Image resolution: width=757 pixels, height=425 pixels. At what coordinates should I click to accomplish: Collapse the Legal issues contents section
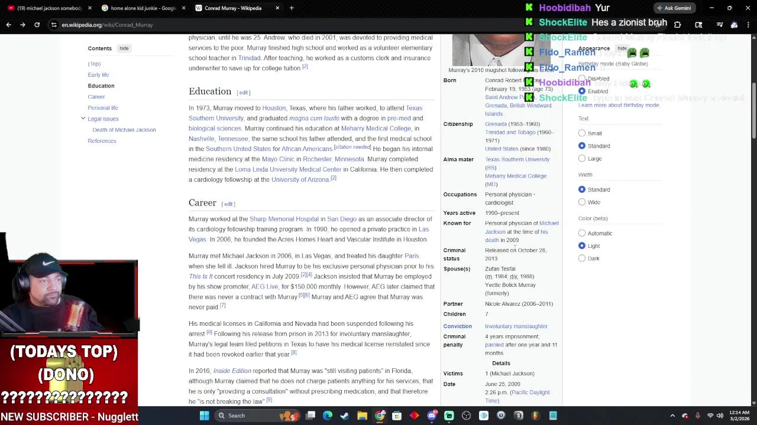[83, 119]
